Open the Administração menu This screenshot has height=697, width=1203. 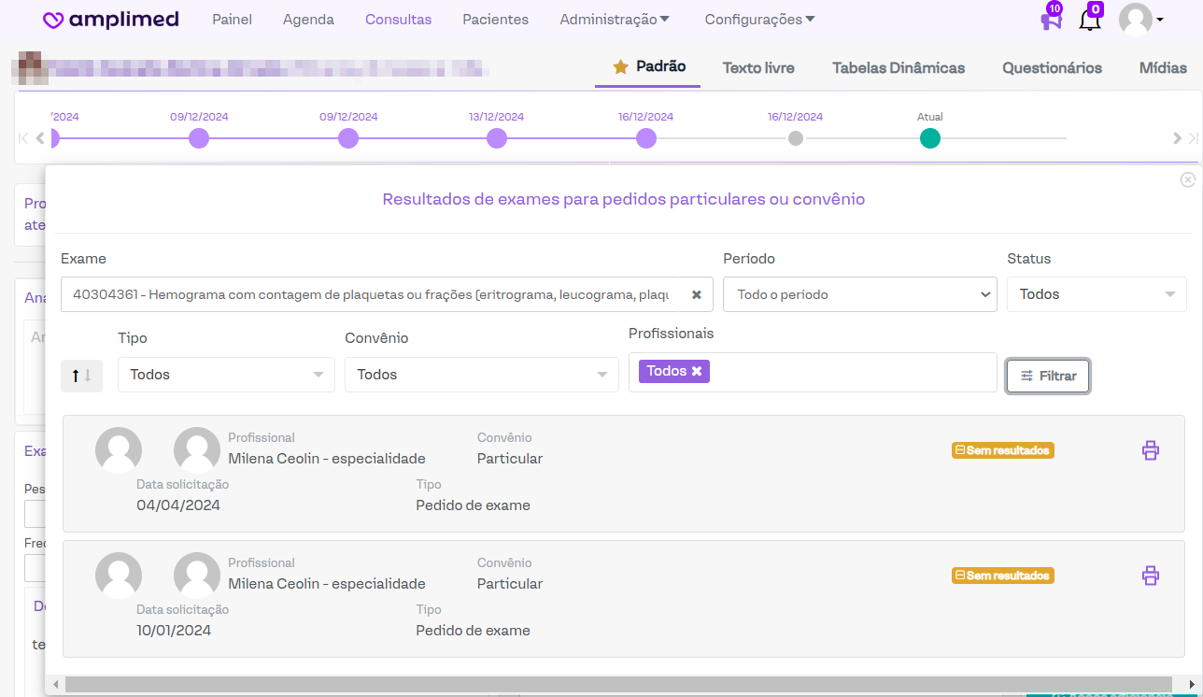tap(615, 20)
